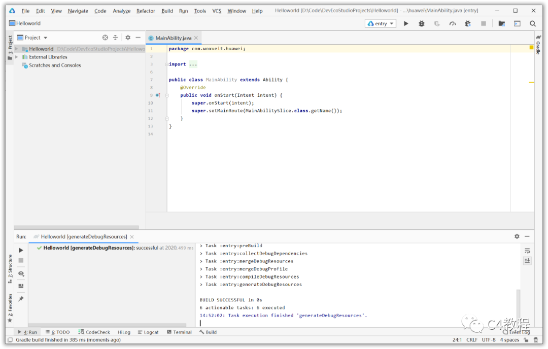Rerun the task from Run panel play icon
The image size is (548, 349).
(x=21, y=250)
